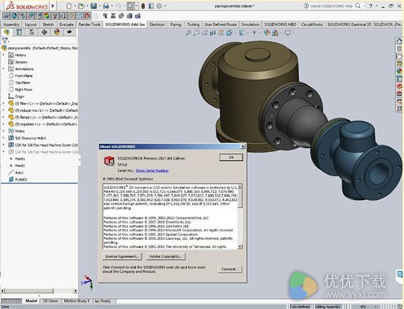Click the Rebuild traffic light icon

coord(143,5)
